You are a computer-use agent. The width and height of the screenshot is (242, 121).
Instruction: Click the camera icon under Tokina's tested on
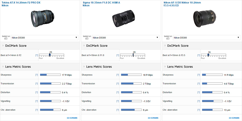click(6, 38)
